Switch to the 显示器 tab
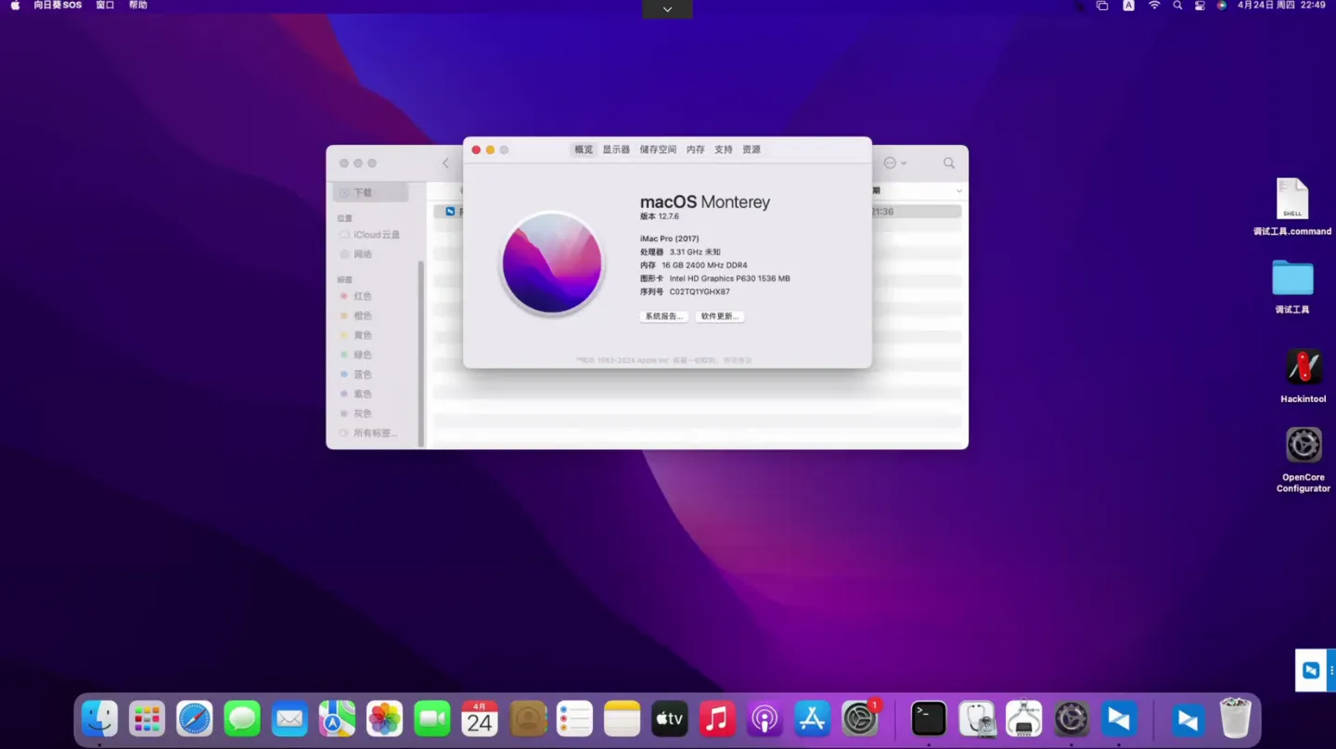The image size is (1336, 749). pyautogui.click(x=615, y=149)
